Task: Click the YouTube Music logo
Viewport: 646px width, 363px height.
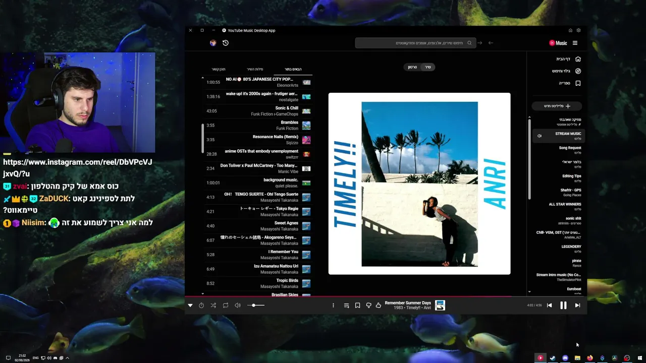Action: [x=558, y=43]
